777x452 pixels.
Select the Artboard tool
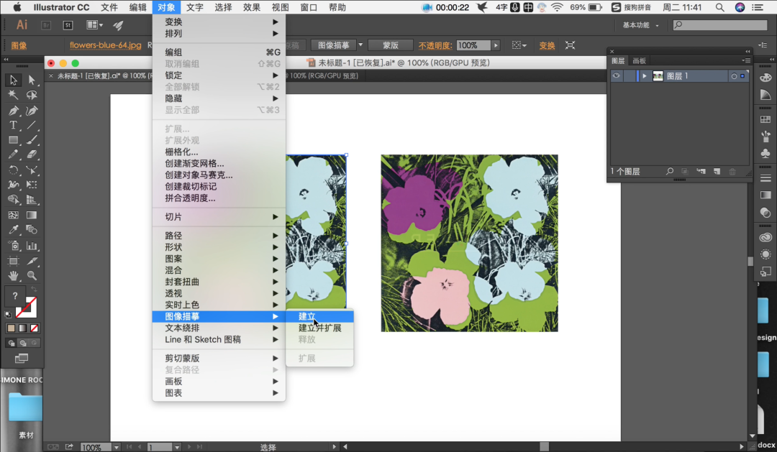click(14, 261)
